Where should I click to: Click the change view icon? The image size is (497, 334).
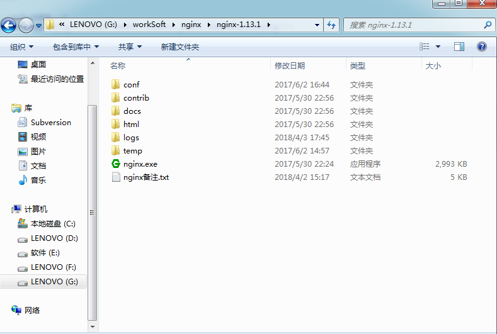(424, 47)
